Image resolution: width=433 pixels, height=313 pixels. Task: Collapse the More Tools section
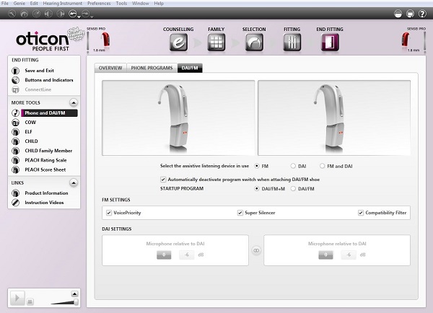(74, 102)
